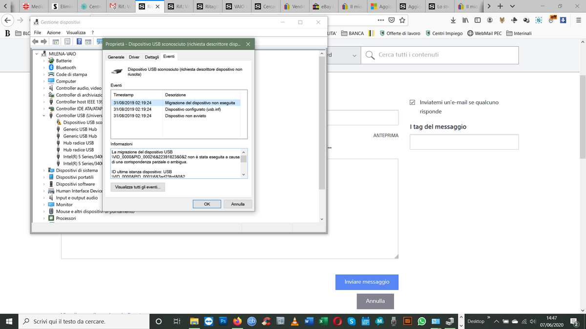Expand the Bluetooth device category

pyautogui.click(x=44, y=68)
